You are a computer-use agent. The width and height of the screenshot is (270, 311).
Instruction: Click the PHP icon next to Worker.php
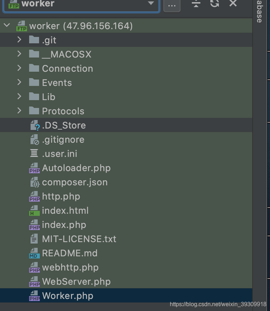click(34, 295)
